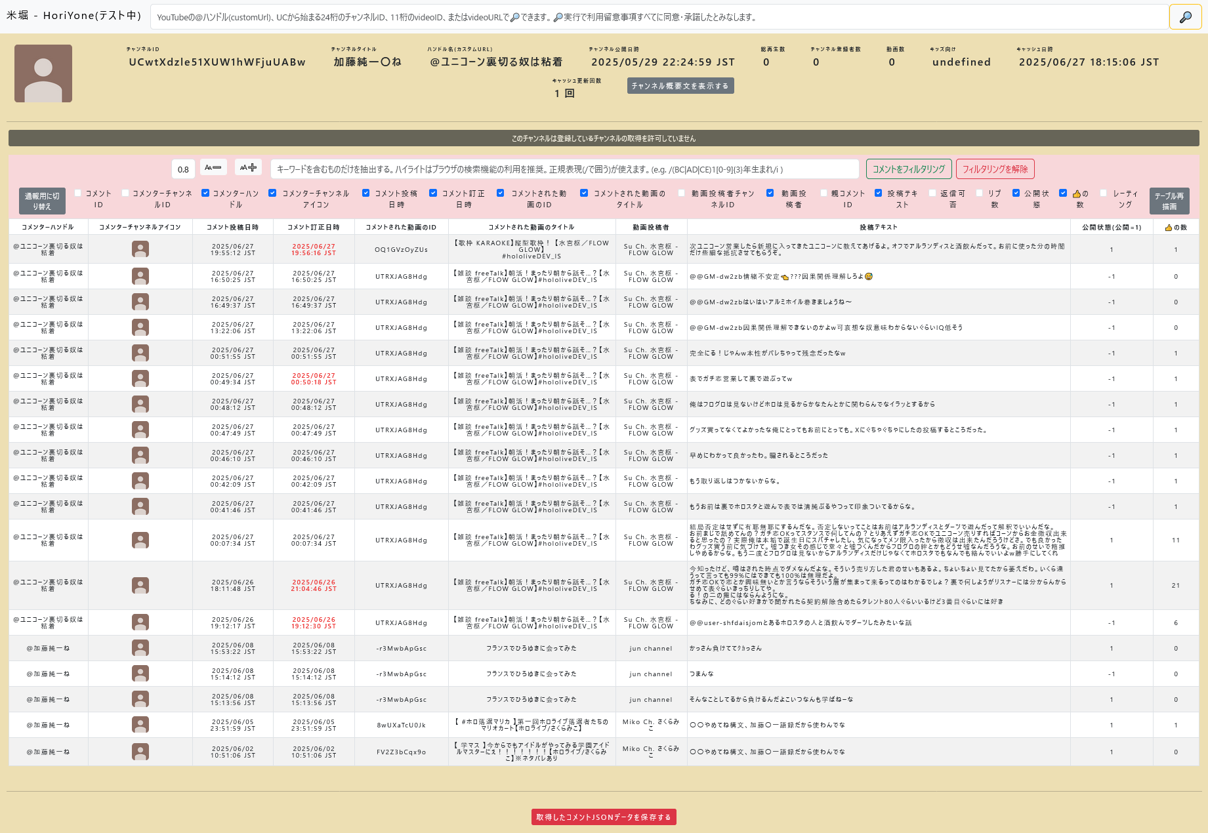Enable the リプ数 checkbox
Viewport: 1208px width, 833px height.
point(980,193)
